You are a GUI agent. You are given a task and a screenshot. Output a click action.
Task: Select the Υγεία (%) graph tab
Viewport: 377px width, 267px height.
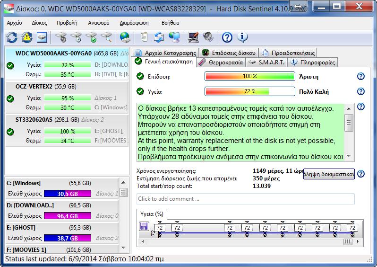tap(152, 214)
